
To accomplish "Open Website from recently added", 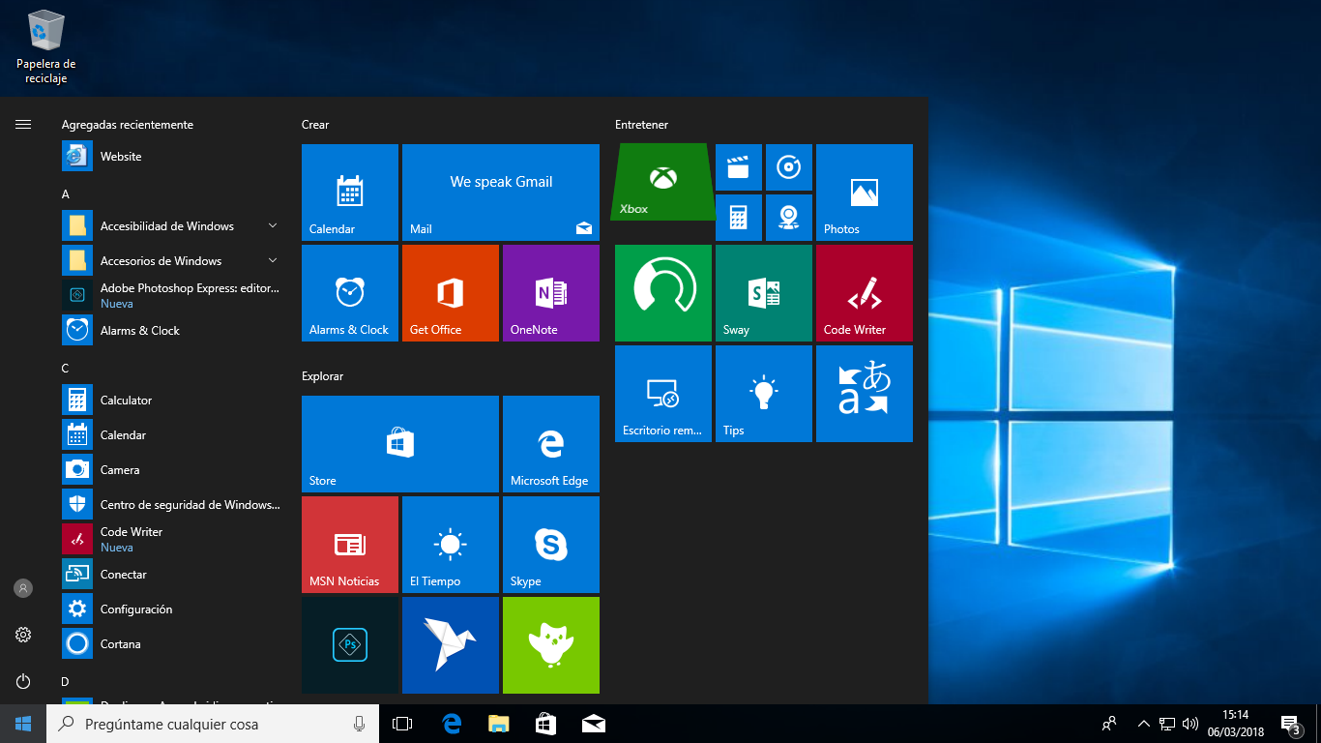I will [x=172, y=157].
